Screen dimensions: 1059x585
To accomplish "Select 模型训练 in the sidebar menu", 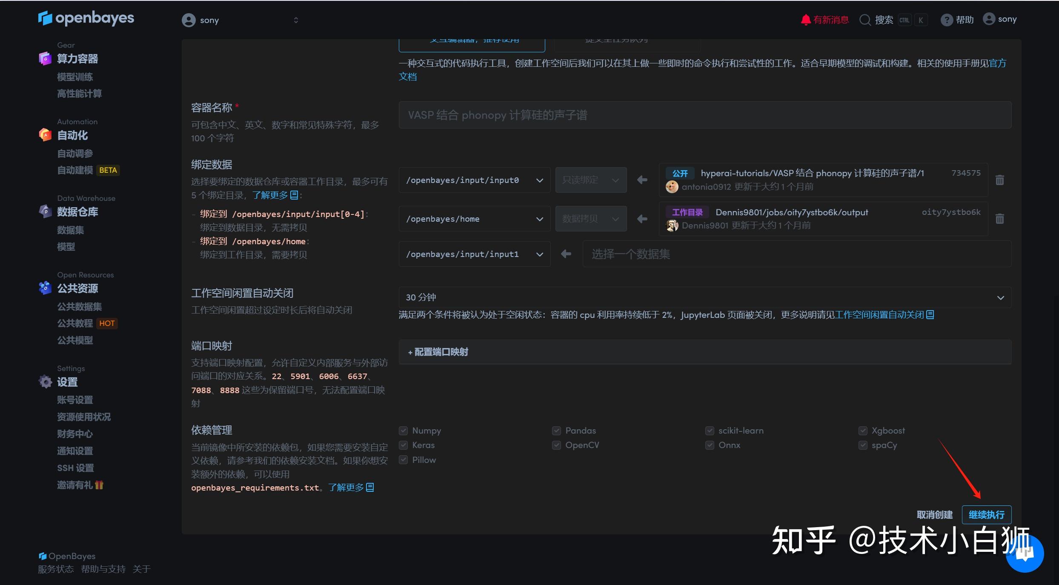I will click(75, 77).
